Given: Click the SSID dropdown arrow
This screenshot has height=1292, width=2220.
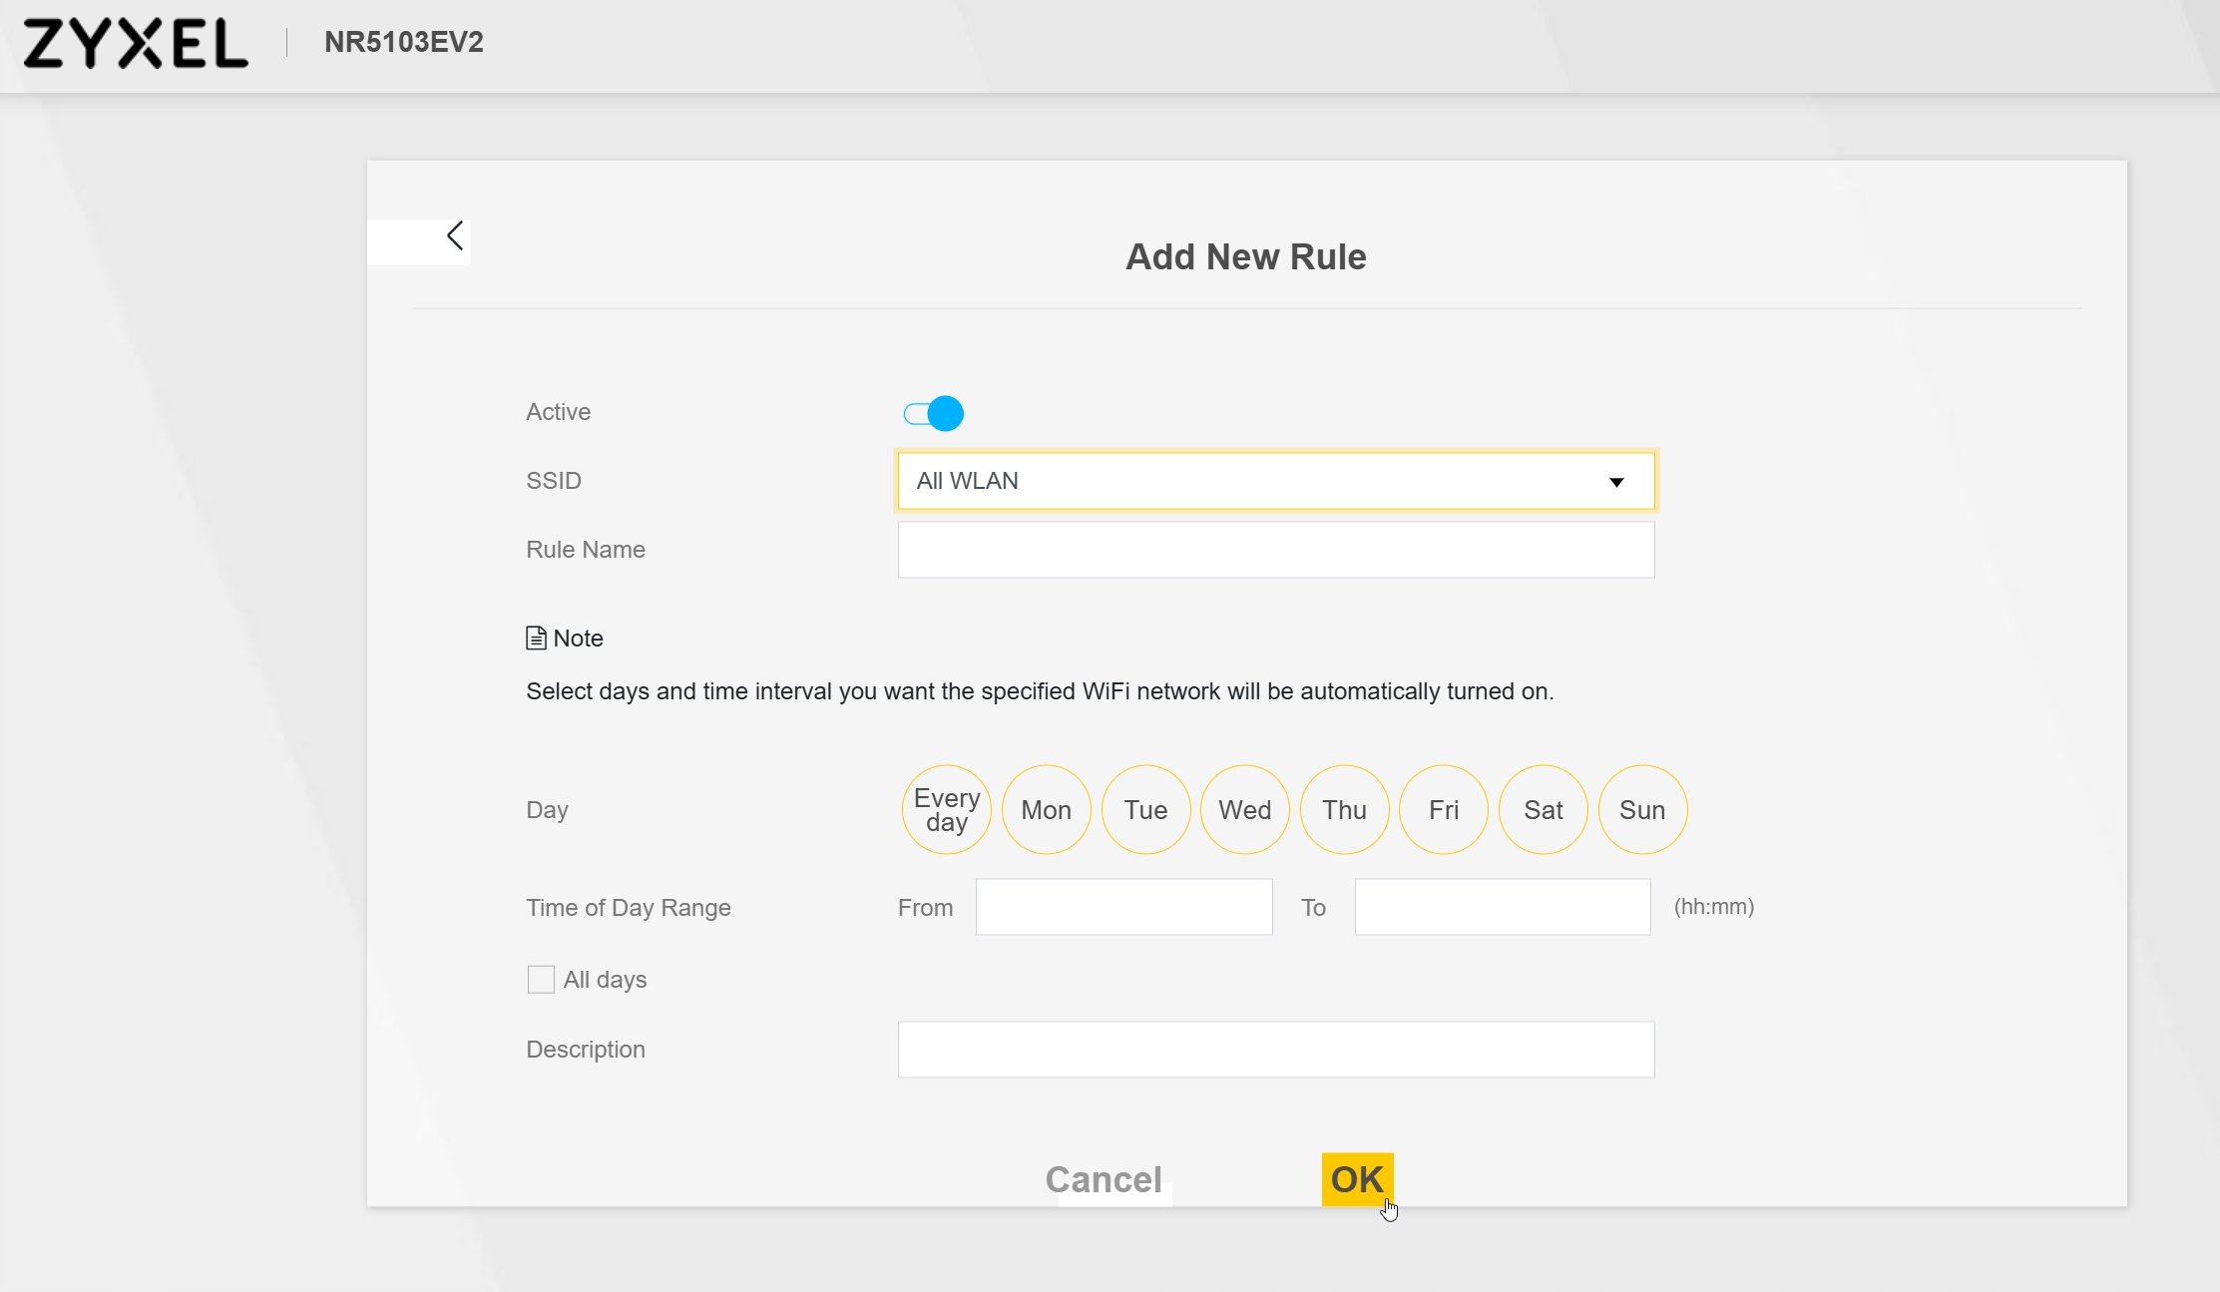Looking at the screenshot, I should [1616, 482].
